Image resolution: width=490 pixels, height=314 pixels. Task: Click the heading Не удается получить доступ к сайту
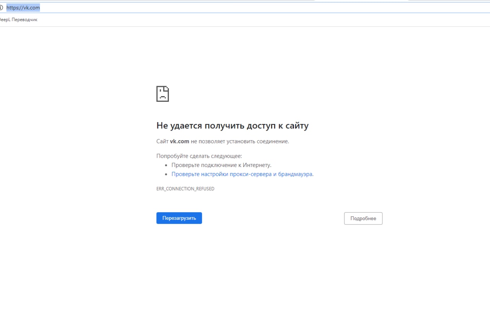coord(232,126)
